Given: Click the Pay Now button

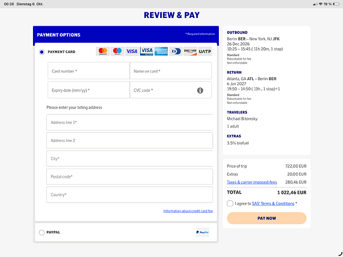Looking at the screenshot, I should click(x=267, y=218).
